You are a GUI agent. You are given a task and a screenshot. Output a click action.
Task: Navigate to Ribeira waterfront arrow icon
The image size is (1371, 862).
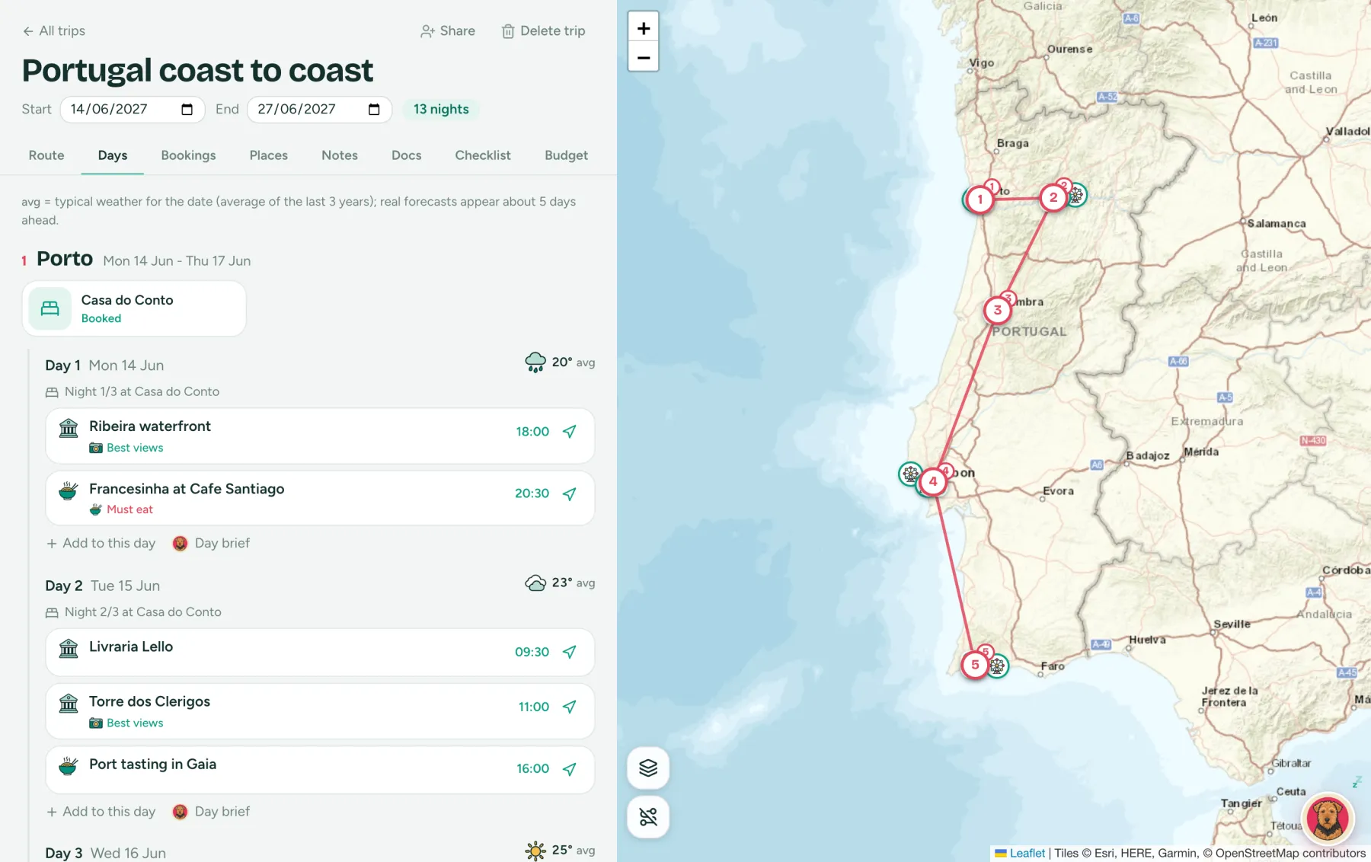pyautogui.click(x=569, y=432)
